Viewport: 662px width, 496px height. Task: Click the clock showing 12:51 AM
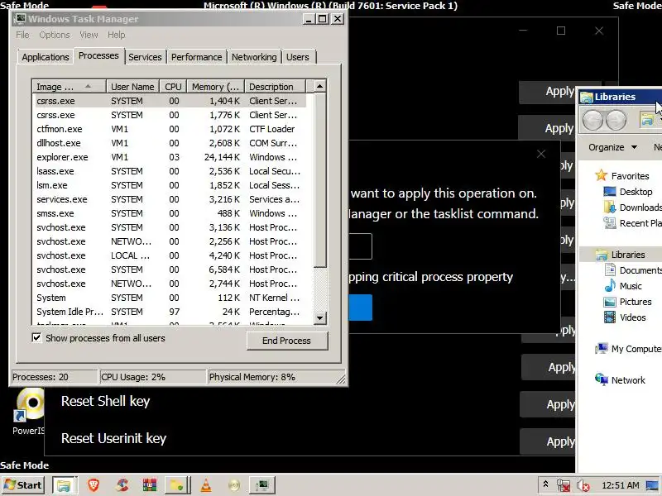(620, 485)
